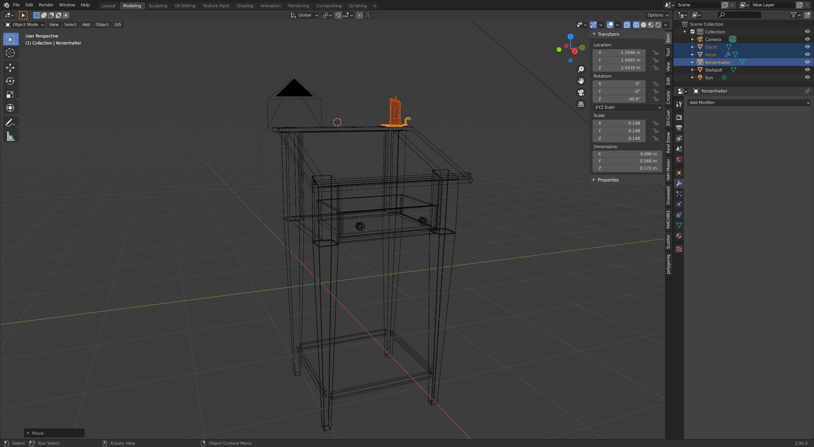Activate the Rotate tool
Viewport: 814px width, 447px height.
click(10, 81)
